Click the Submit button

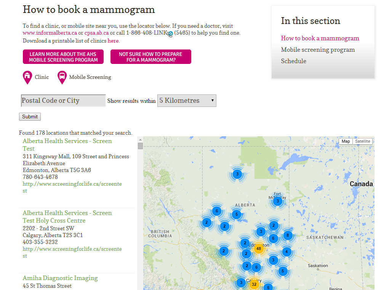coord(30,116)
